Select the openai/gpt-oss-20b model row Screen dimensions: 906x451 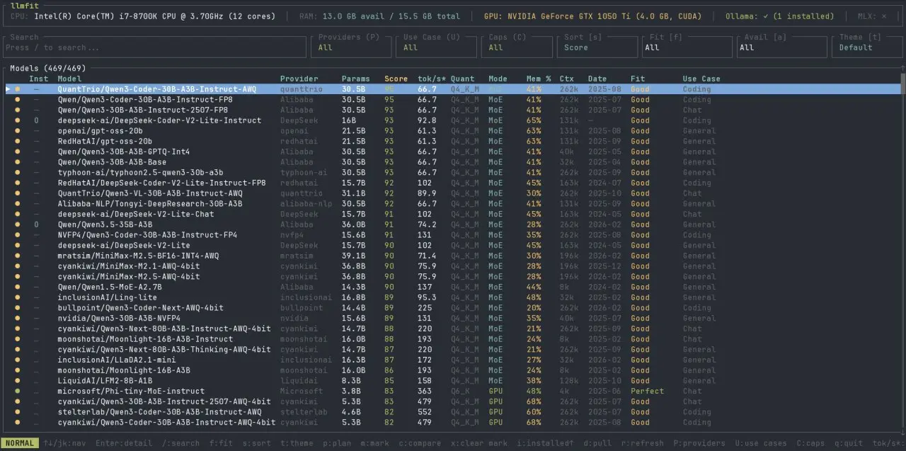click(x=452, y=131)
